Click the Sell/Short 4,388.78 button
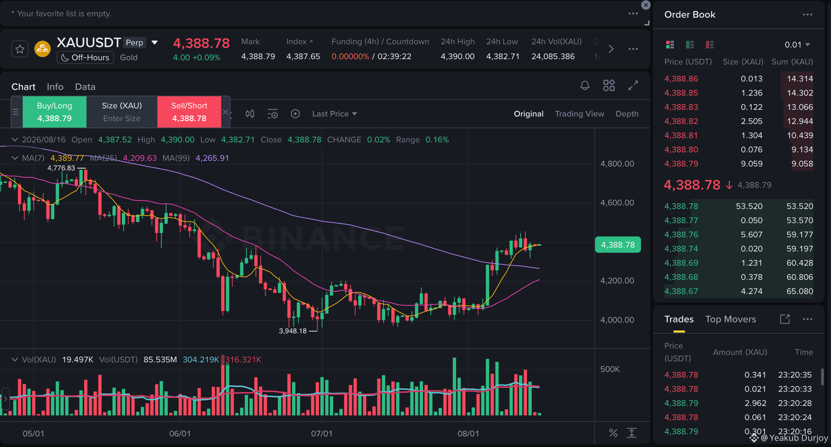This screenshot has height=447, width=831. [189, 112]
